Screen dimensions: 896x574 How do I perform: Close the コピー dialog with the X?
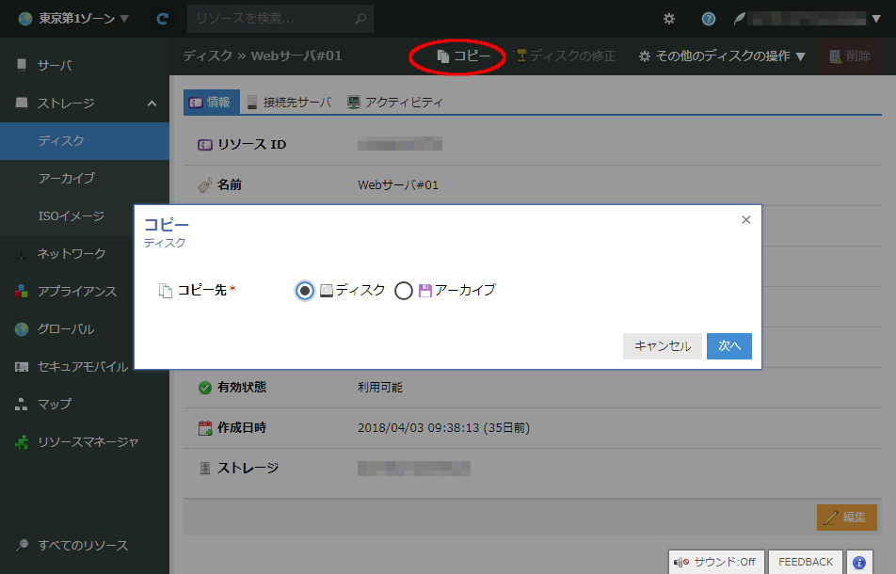(x=746, y=220)
